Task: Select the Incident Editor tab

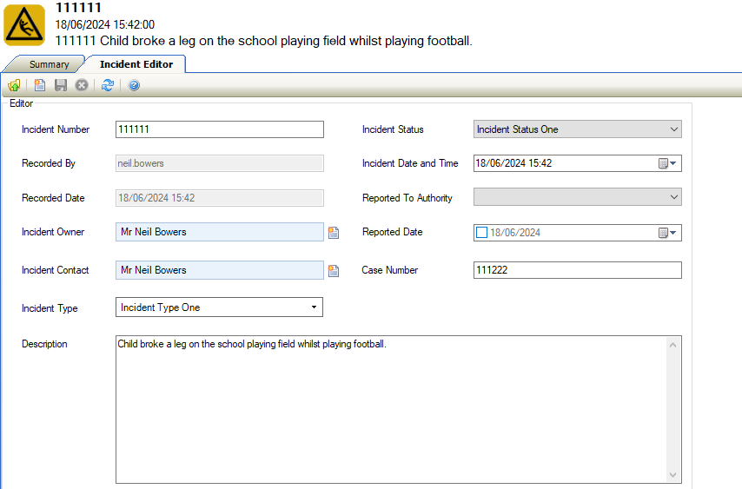Action: 136,64
